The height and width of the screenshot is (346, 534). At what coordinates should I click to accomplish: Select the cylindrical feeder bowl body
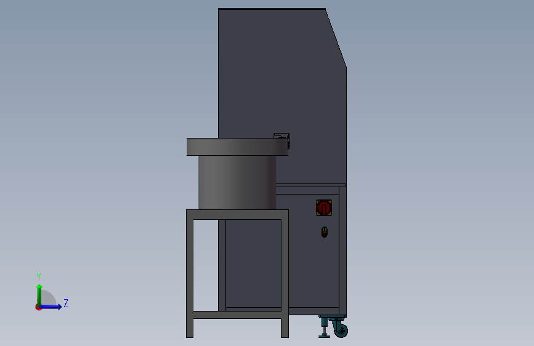237,182
